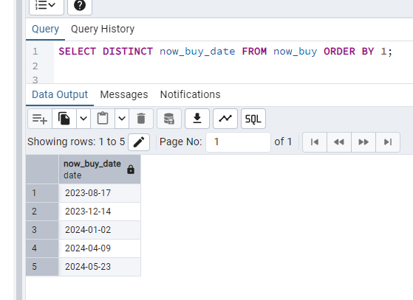Image resolution: width=413 pixels, height=300 pixels.
Task: Click the help question mark icon
Action: 80,5
